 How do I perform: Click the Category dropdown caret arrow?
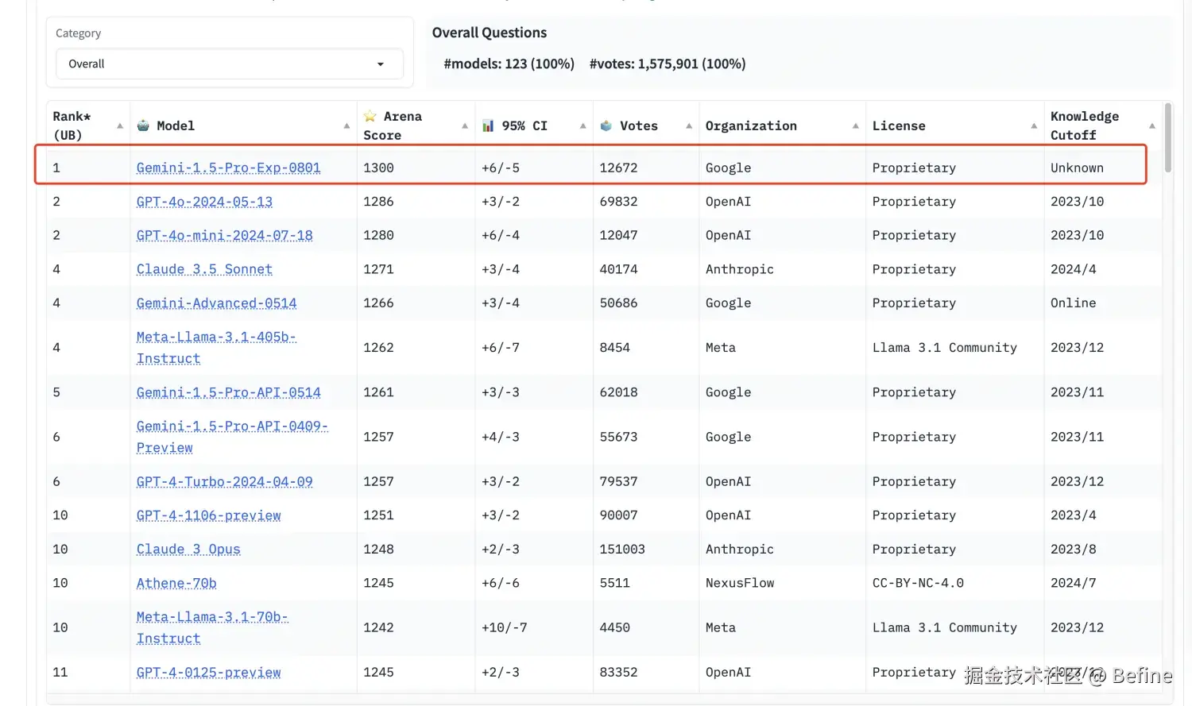tap(381, 64)
